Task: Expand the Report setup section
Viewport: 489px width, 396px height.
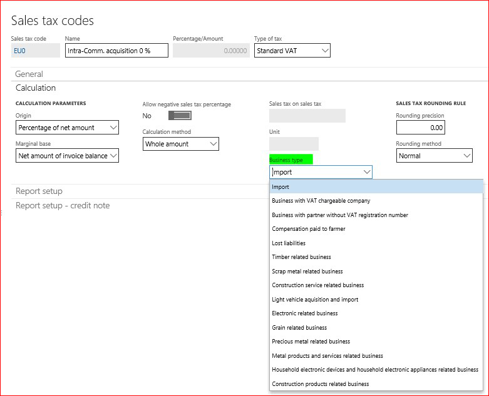Action: pos(39,191)
